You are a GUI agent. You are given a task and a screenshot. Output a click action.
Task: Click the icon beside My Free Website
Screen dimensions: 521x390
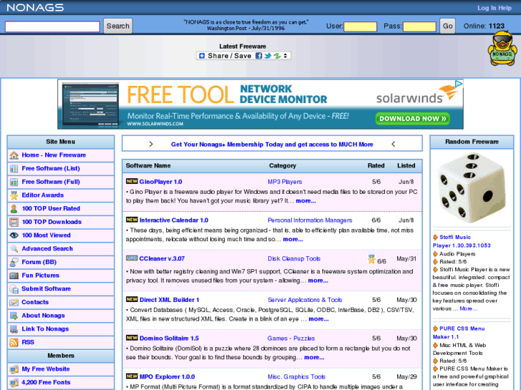[14, 369]
